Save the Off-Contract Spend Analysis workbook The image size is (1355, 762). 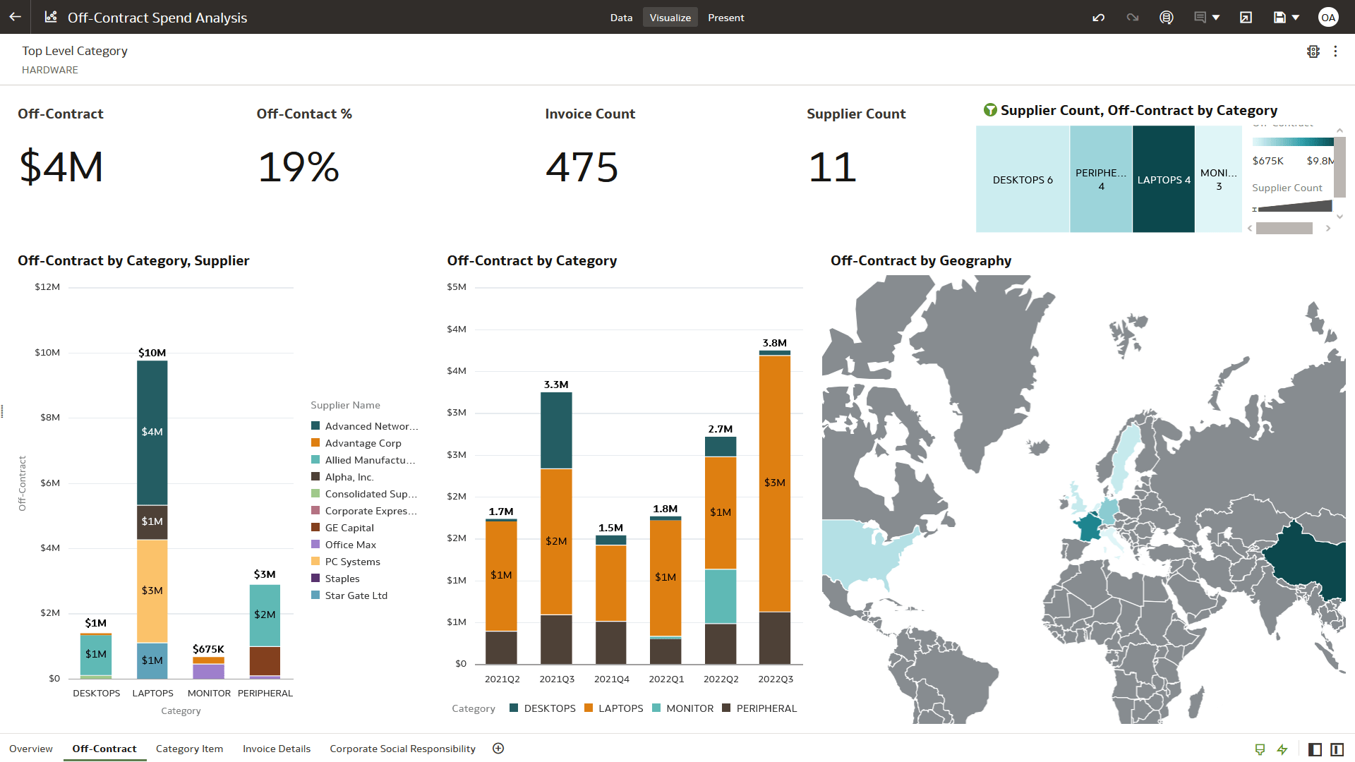1279,17
